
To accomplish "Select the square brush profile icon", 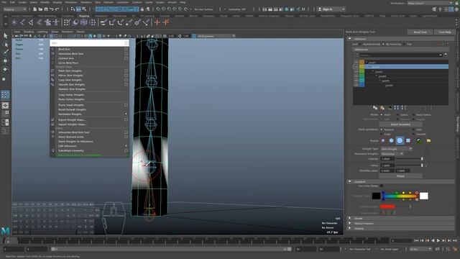I will tap(408, 141).
